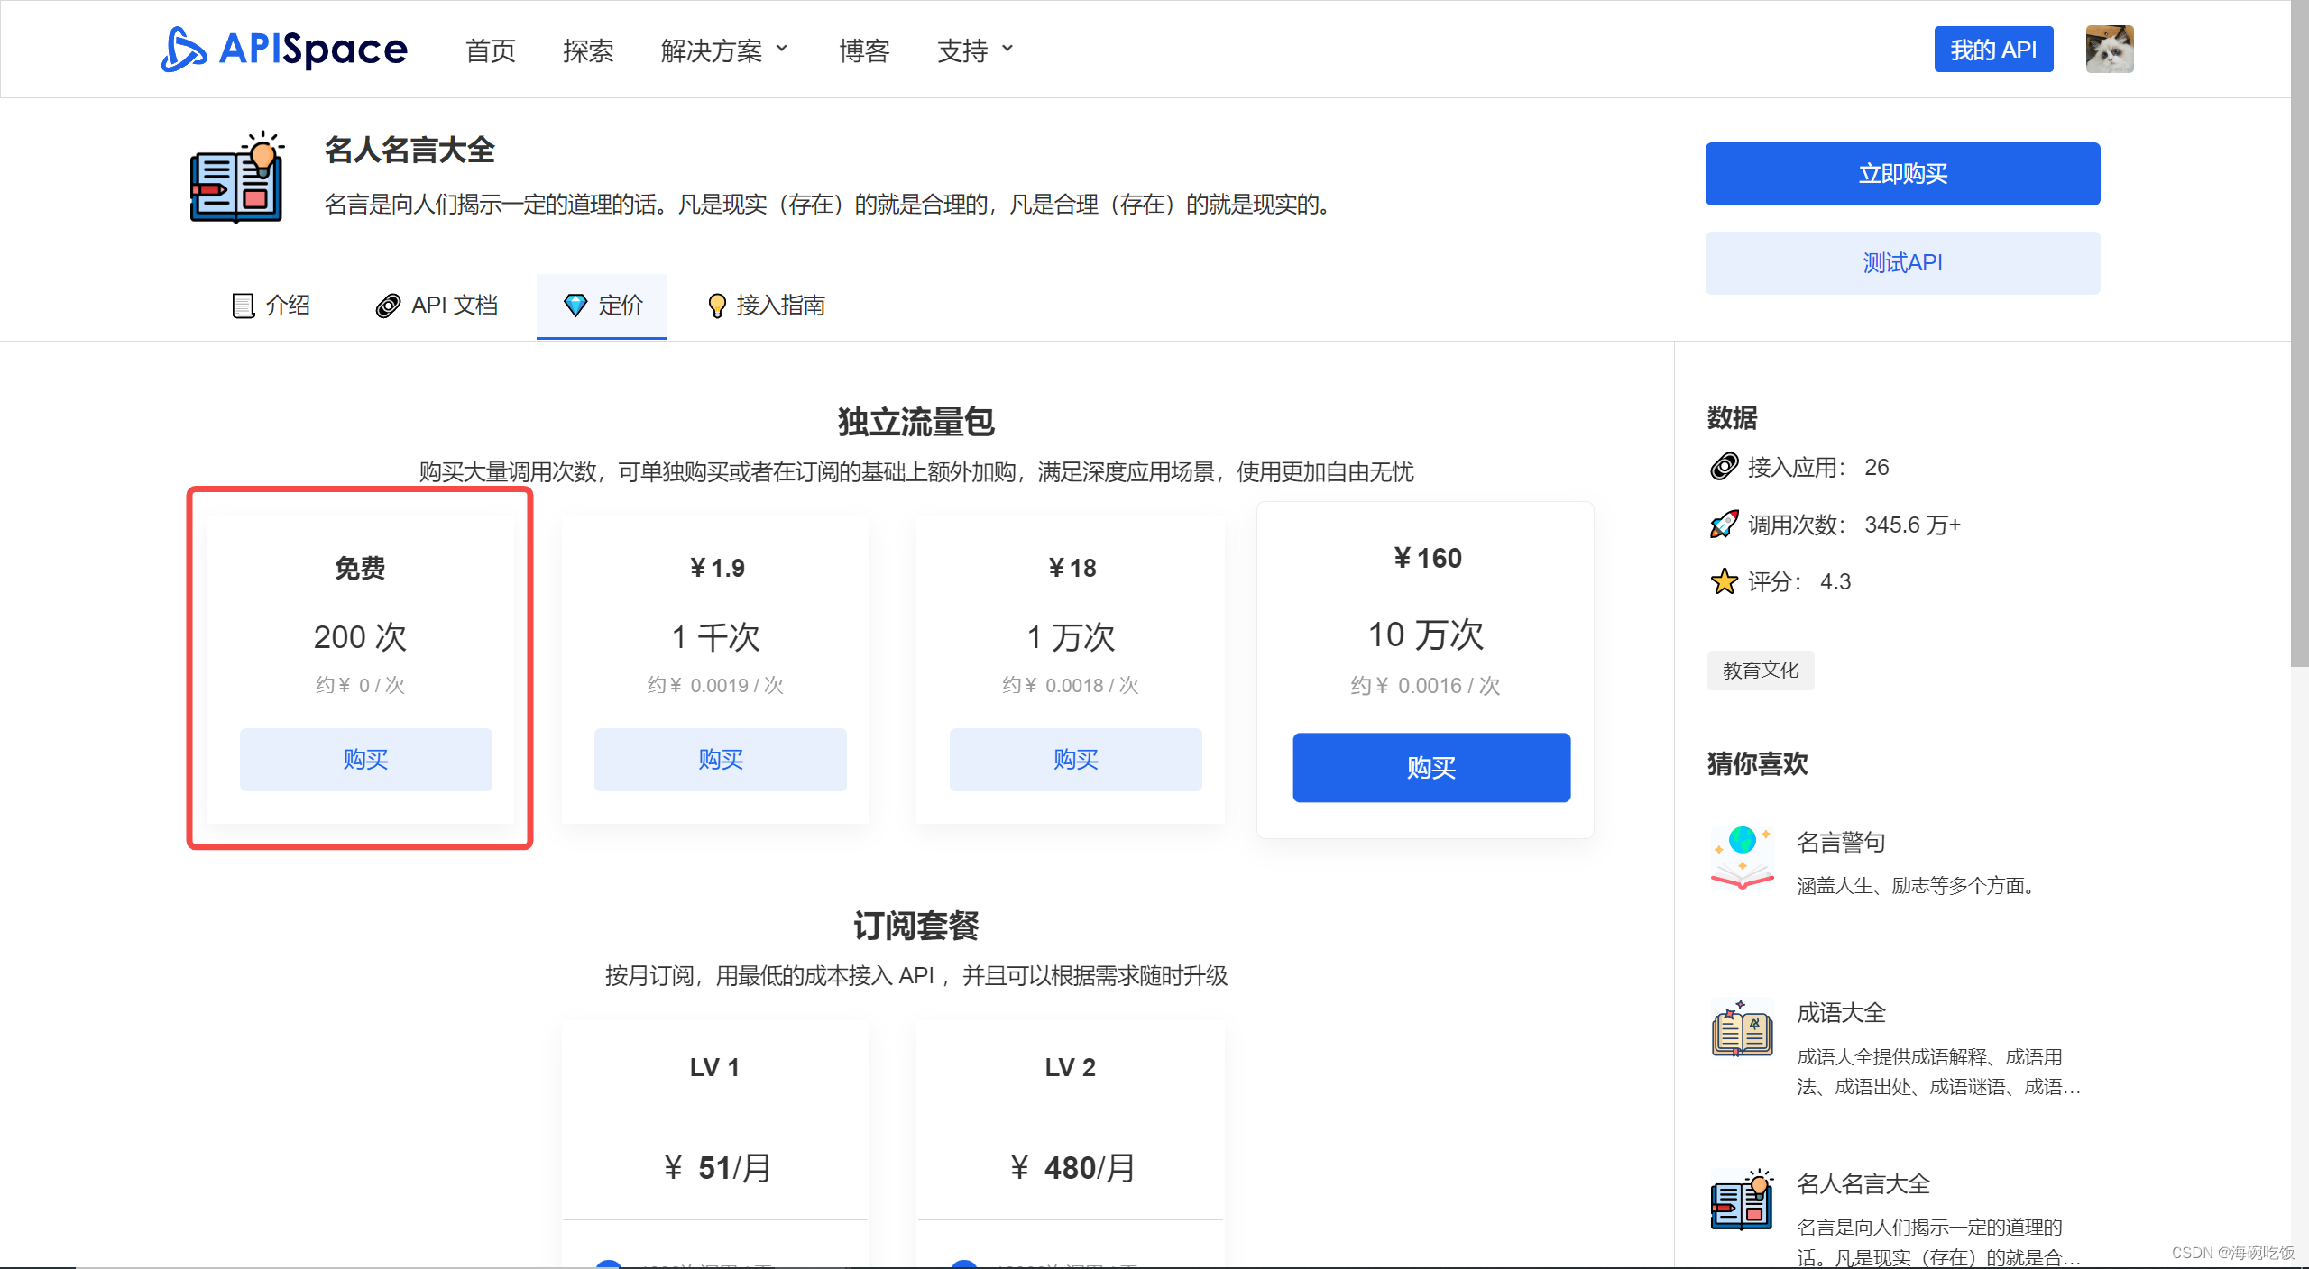Screen dimensions: 2309x1269
Task: Click the rocket icon next to 调用次数
Action: click(x=1724, y=524)
